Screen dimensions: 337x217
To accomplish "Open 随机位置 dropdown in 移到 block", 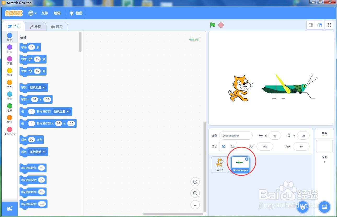I will click(37, 87).
